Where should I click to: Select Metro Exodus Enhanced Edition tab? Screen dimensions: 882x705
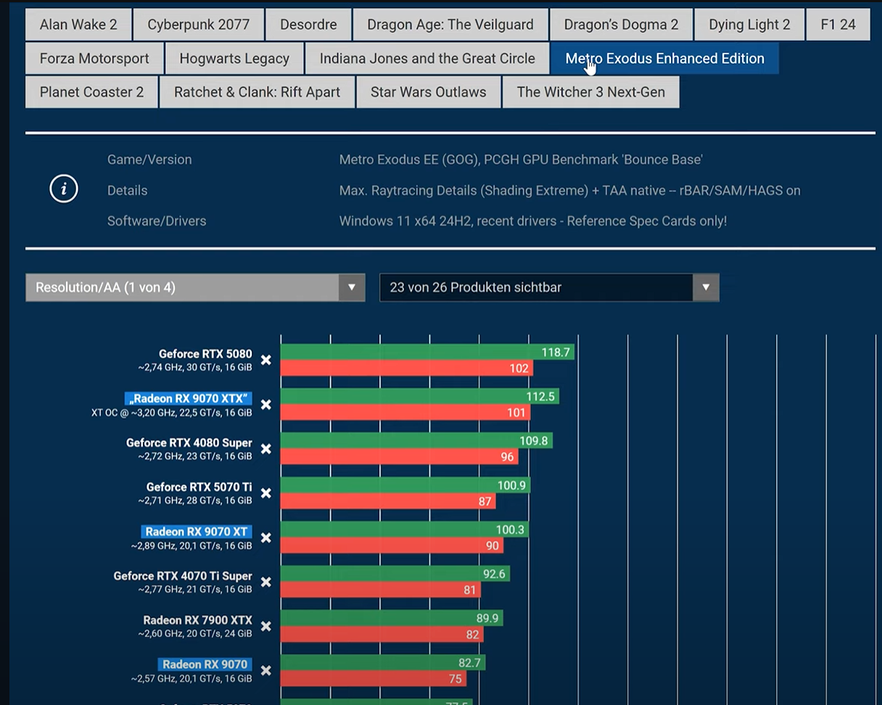(x=664, y=58)
